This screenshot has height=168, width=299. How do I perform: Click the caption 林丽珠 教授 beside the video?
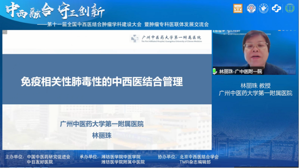click(255, 86)
